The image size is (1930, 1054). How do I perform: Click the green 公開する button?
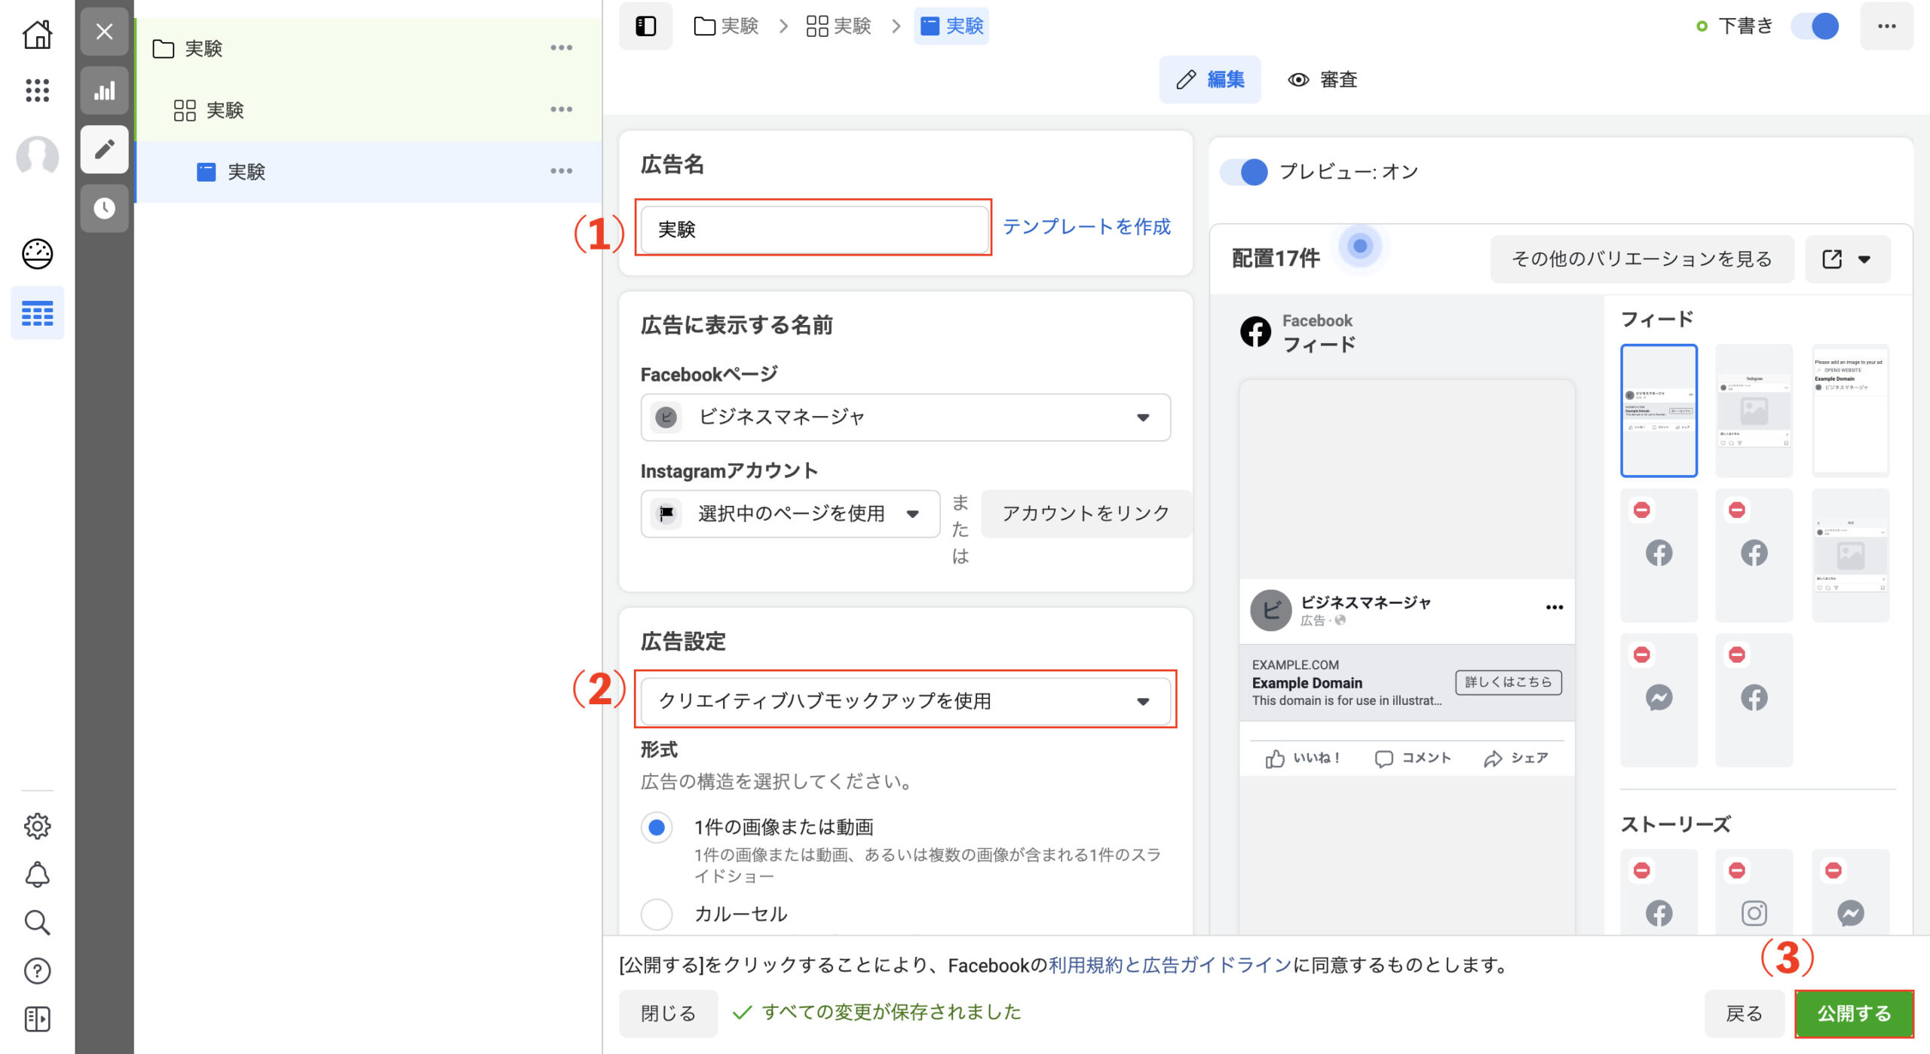click(x=1853, y=1013)
